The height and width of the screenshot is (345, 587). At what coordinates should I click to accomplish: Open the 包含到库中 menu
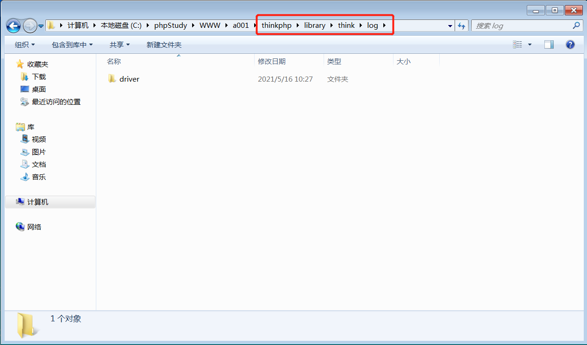coord(72,45)
